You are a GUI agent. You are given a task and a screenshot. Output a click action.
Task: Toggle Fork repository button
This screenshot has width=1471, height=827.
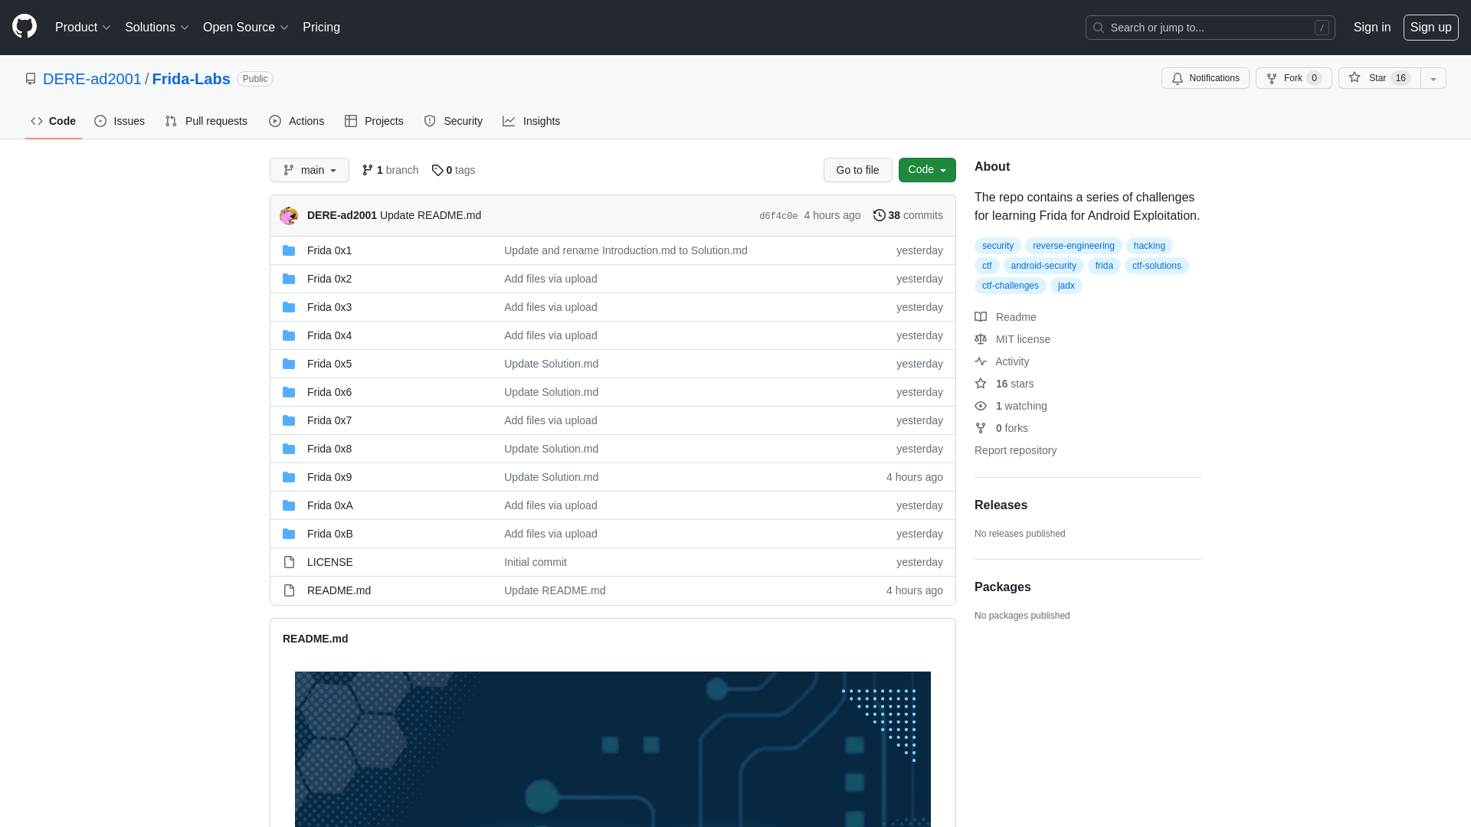(1293, 78)
